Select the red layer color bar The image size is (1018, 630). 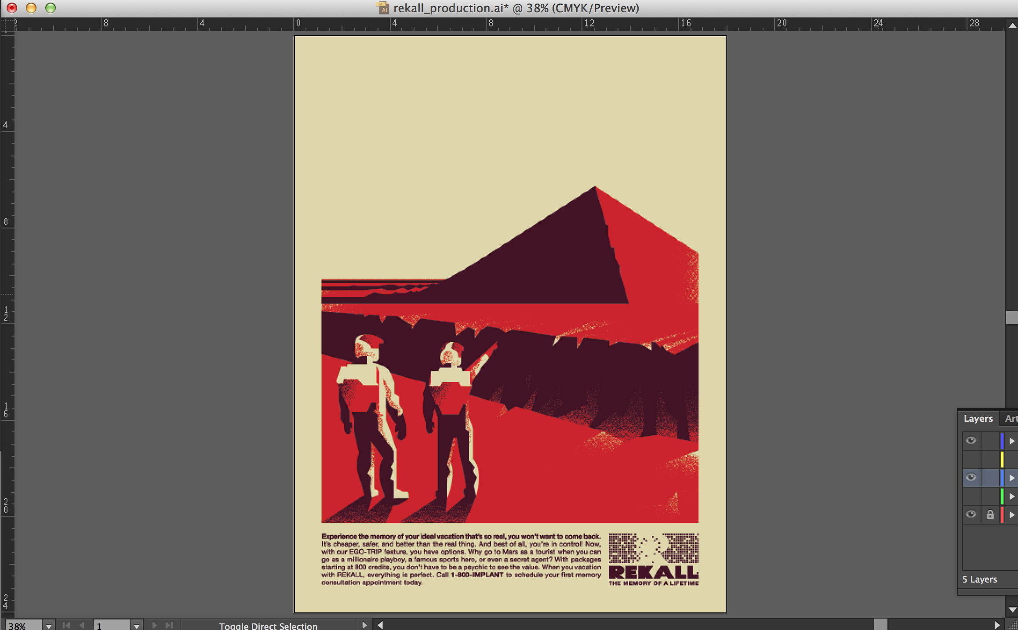click(1002, 514)
